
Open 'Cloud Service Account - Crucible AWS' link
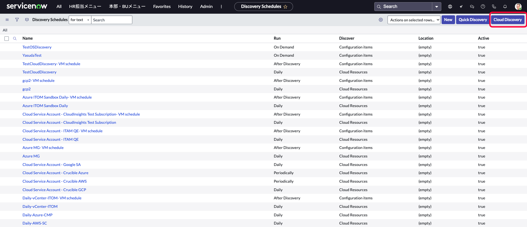click(x=55, y=181)
